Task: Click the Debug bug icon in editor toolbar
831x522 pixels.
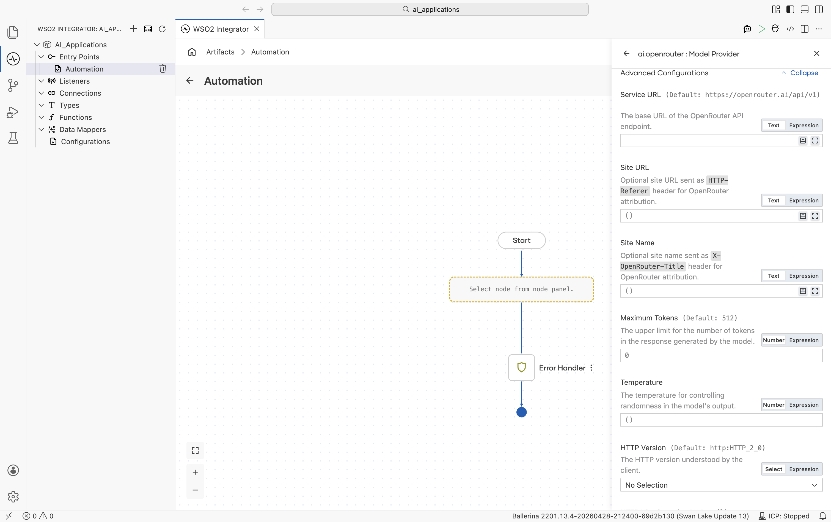Action: click(x=775, y=29)
